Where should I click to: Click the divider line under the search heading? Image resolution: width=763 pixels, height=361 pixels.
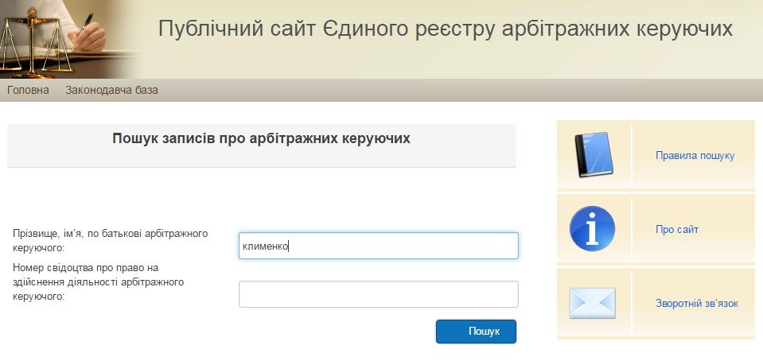click(x=261, y=167)
